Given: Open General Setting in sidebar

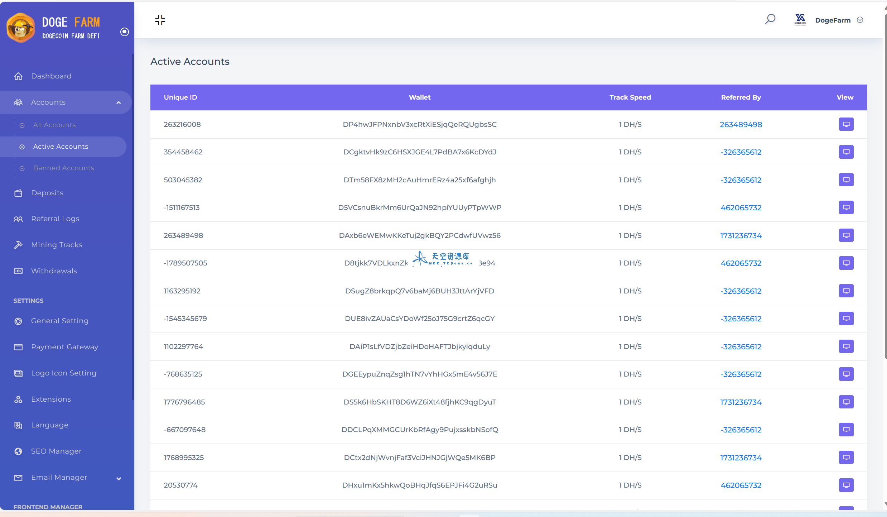Looking at the screenshot, I should pyautogui.click(x=60, y=321).
